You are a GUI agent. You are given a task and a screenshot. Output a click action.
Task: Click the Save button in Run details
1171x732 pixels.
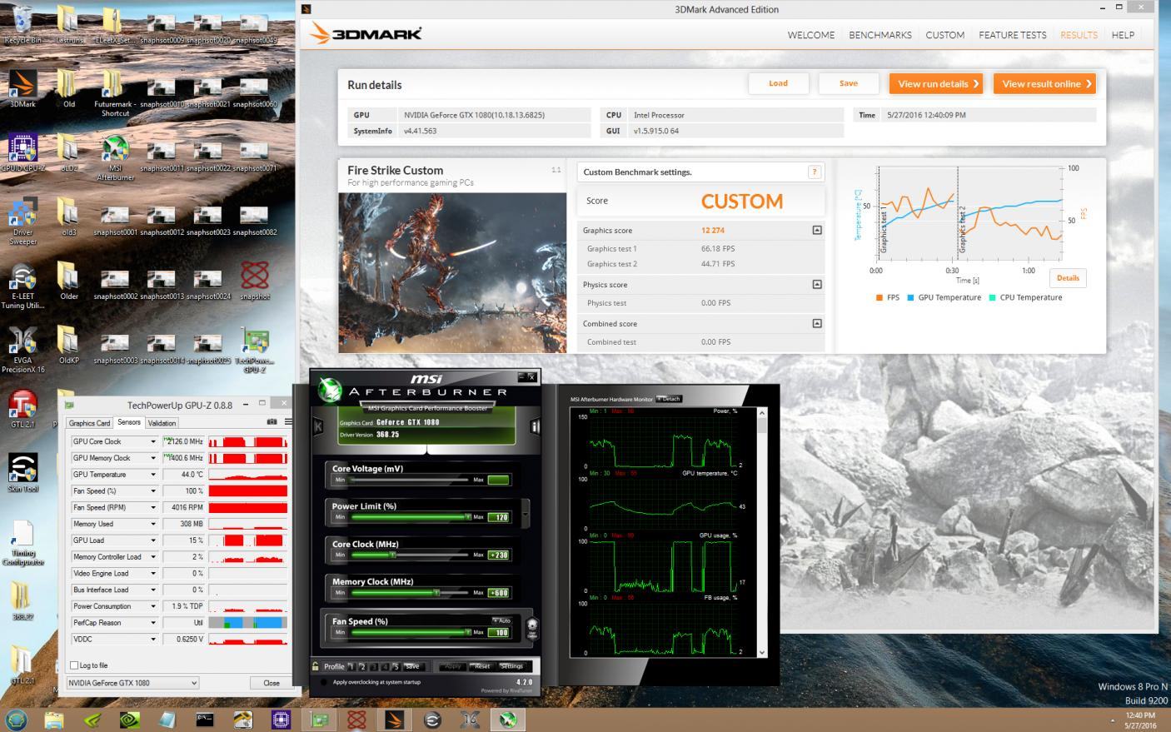pos(849,83)
